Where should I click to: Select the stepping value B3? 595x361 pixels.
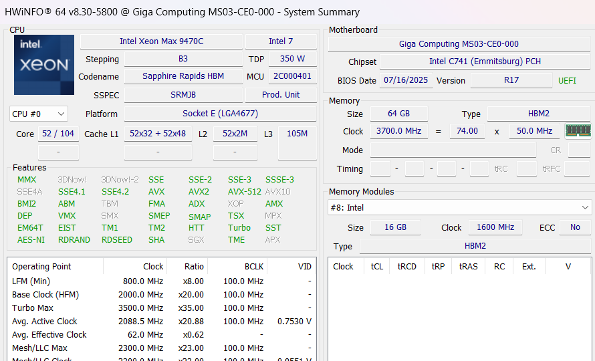pyautogui.click(x=183, y=59)
